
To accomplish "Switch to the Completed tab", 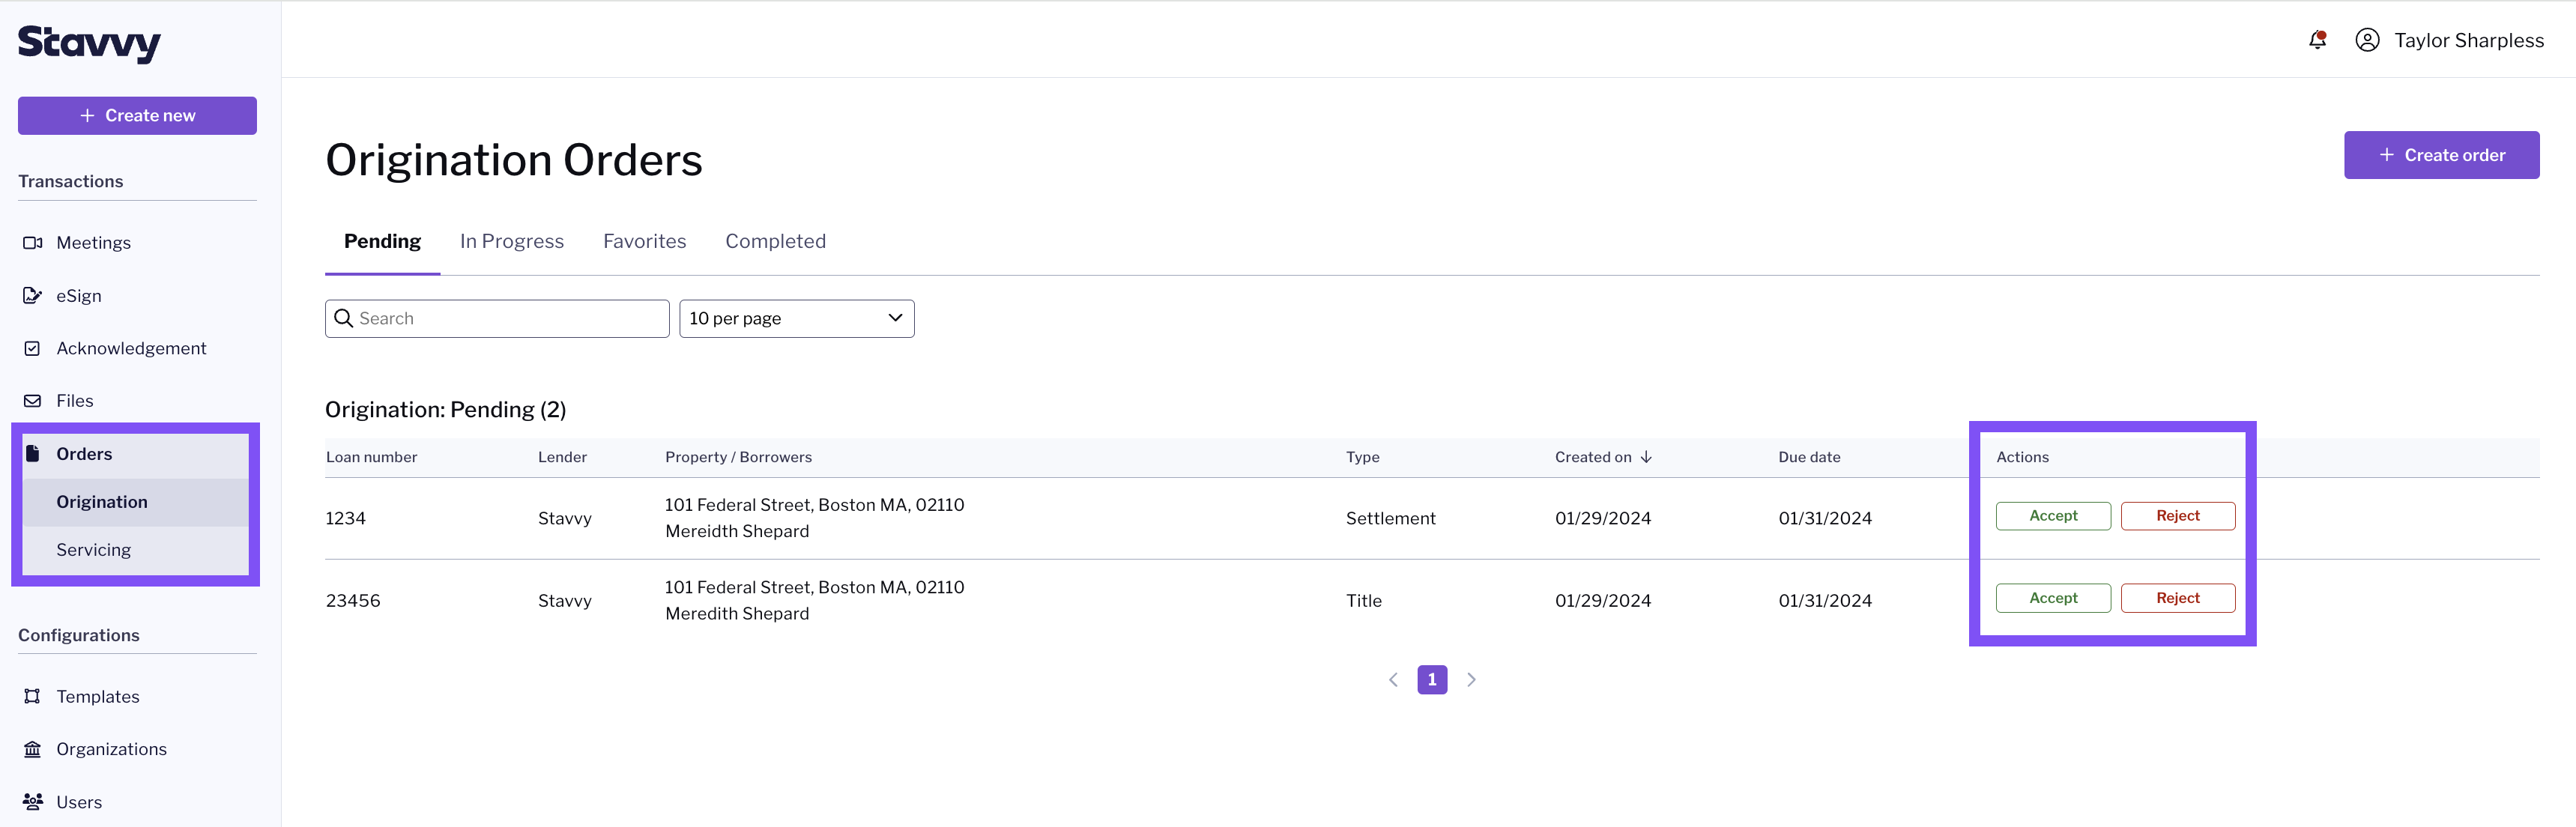I will coord(776,241).
